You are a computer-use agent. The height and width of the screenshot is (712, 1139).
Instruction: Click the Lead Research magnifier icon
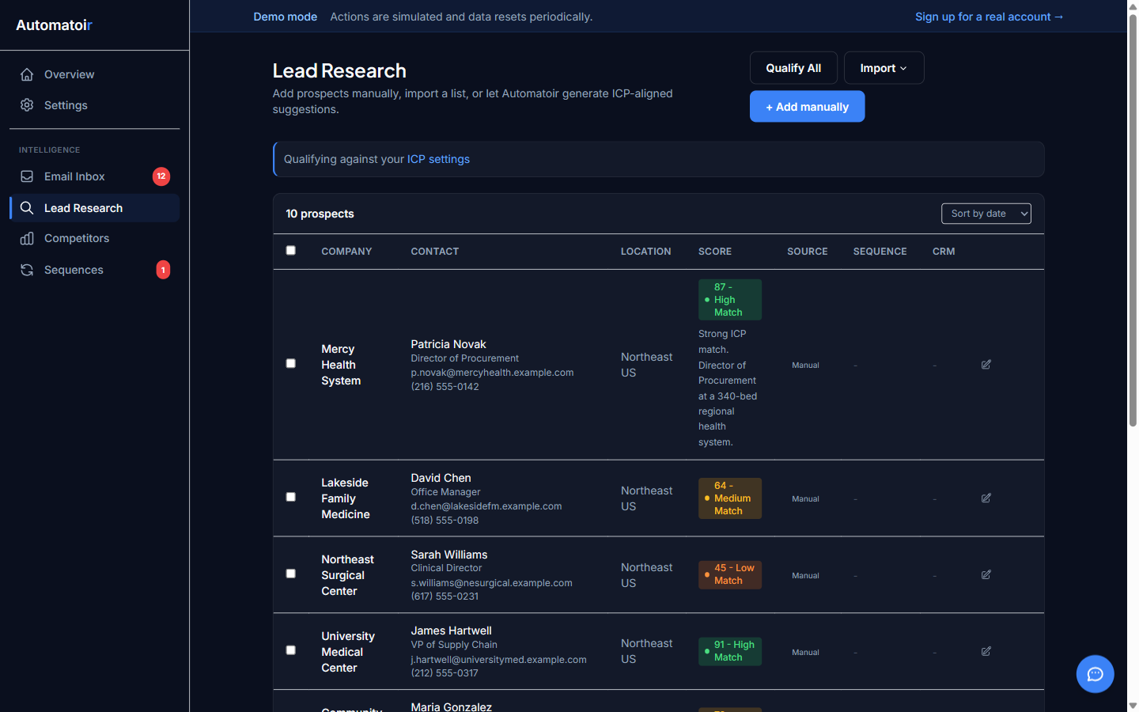27,208
